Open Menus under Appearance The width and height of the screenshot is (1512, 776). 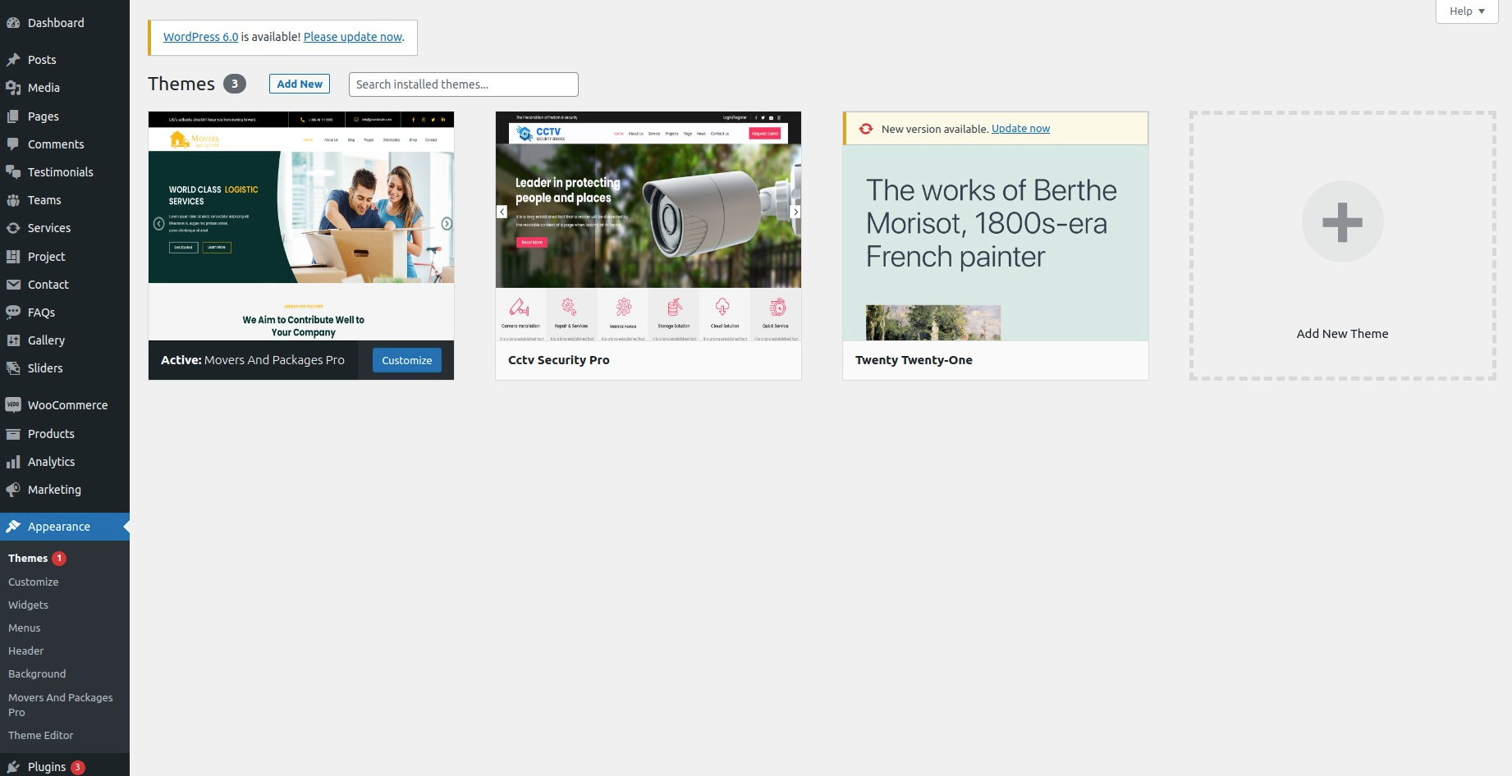(x=25, y=628)
